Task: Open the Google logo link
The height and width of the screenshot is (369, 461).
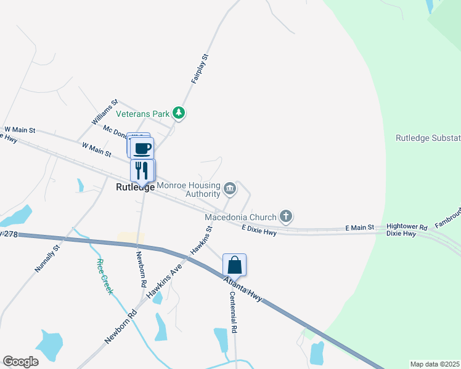Action: click(20, 362)
